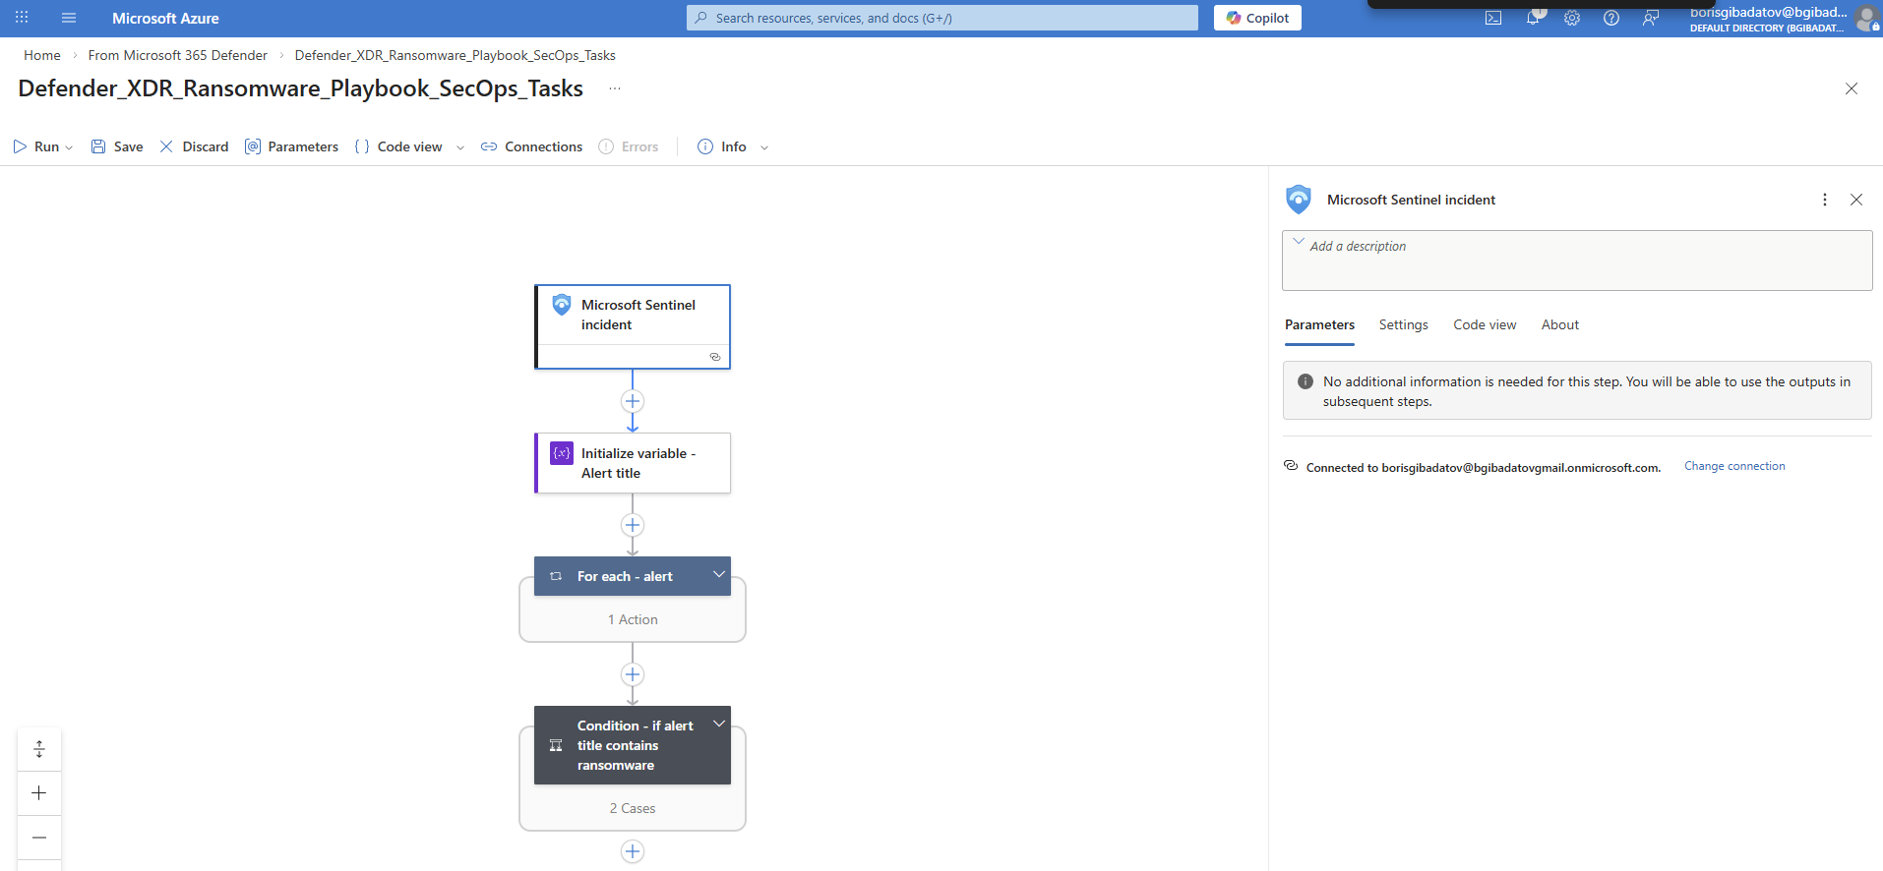1883x871 pixels.
Task: Open more options in Sentinel incident panel
Action: click(x=1825, y=200)
